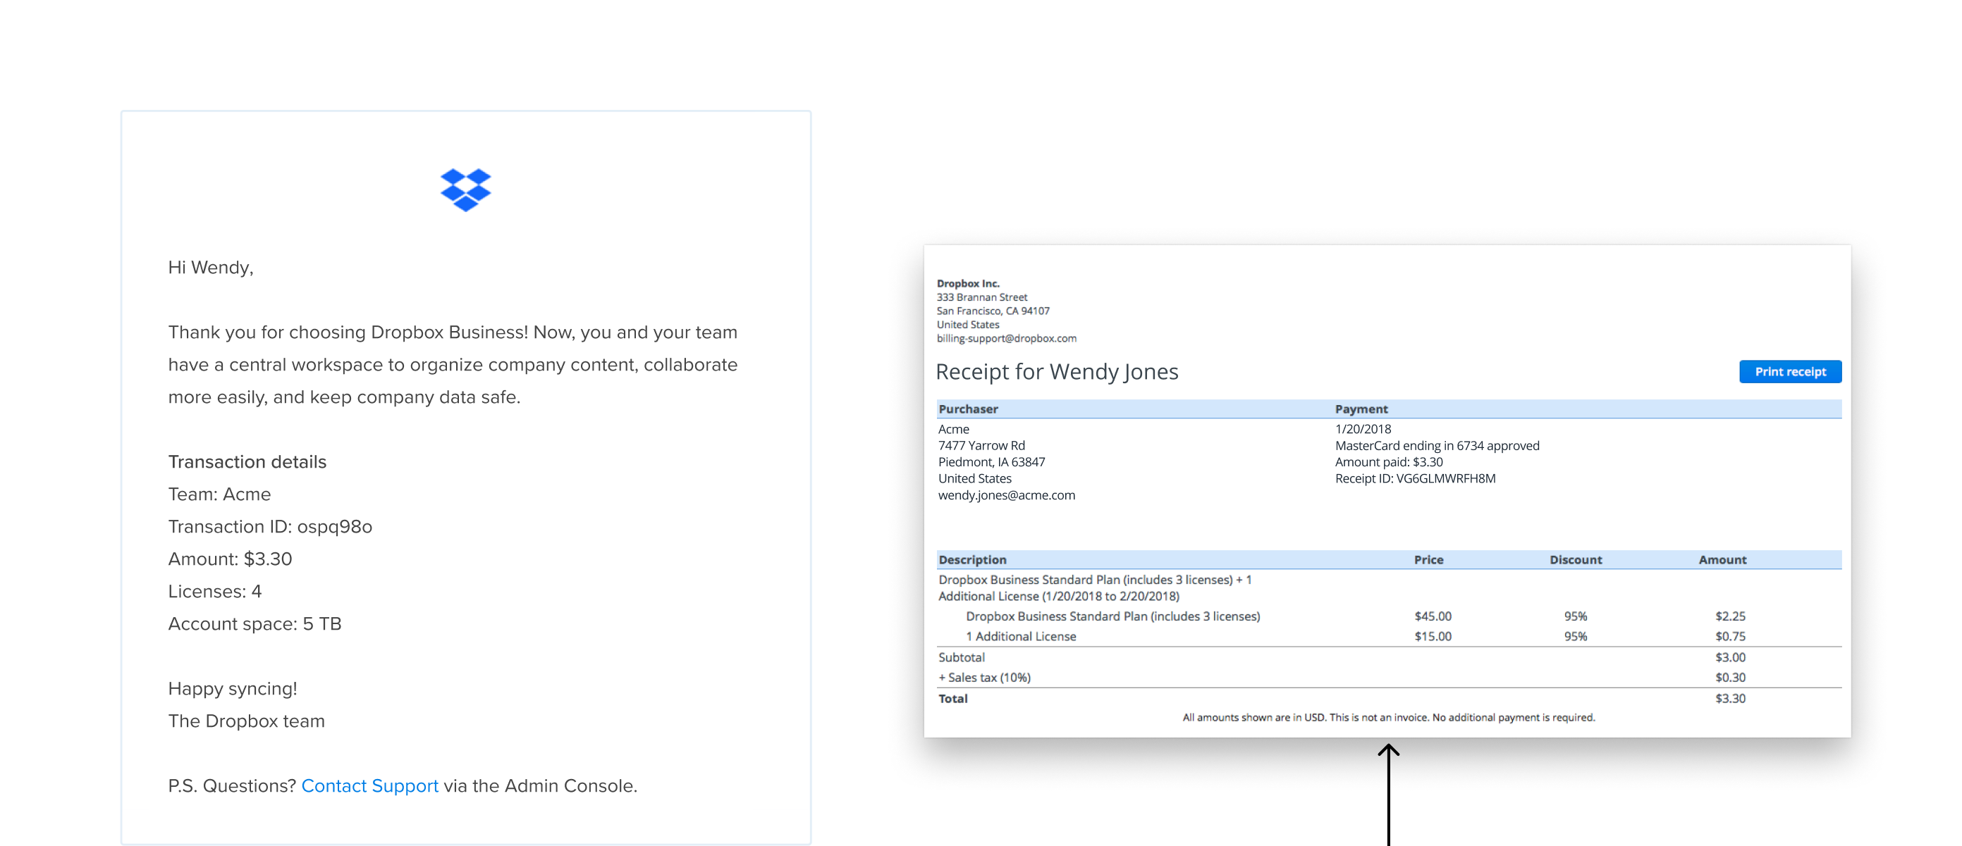The width and height of the screenshot is (1962, 846).
Task: Click the 'Licenses: 4' line
Action: click(x=215, y=592)
